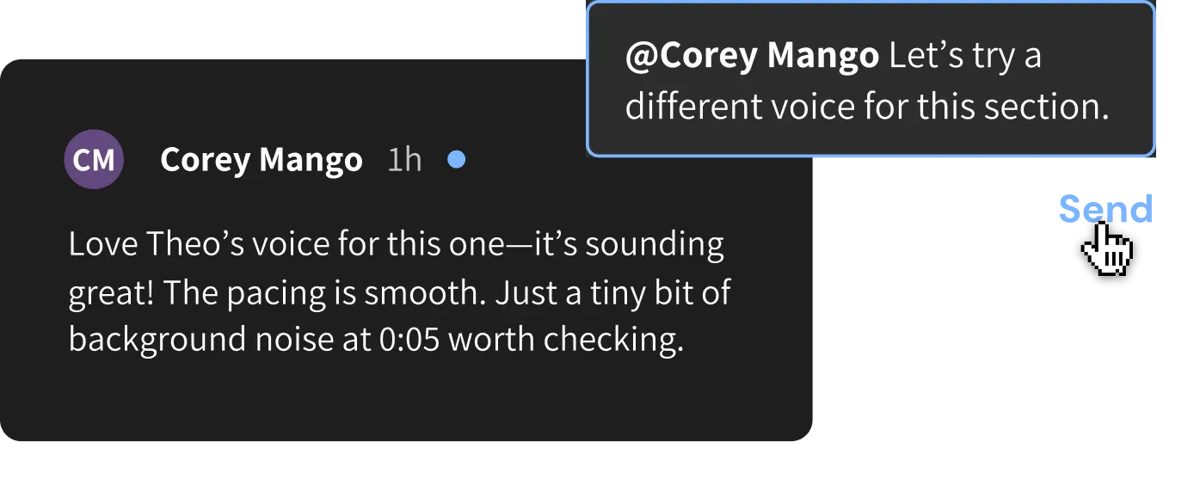The image size is (1200, 485).
Task: Open Corey Mango's profile name
Action: 261,160
